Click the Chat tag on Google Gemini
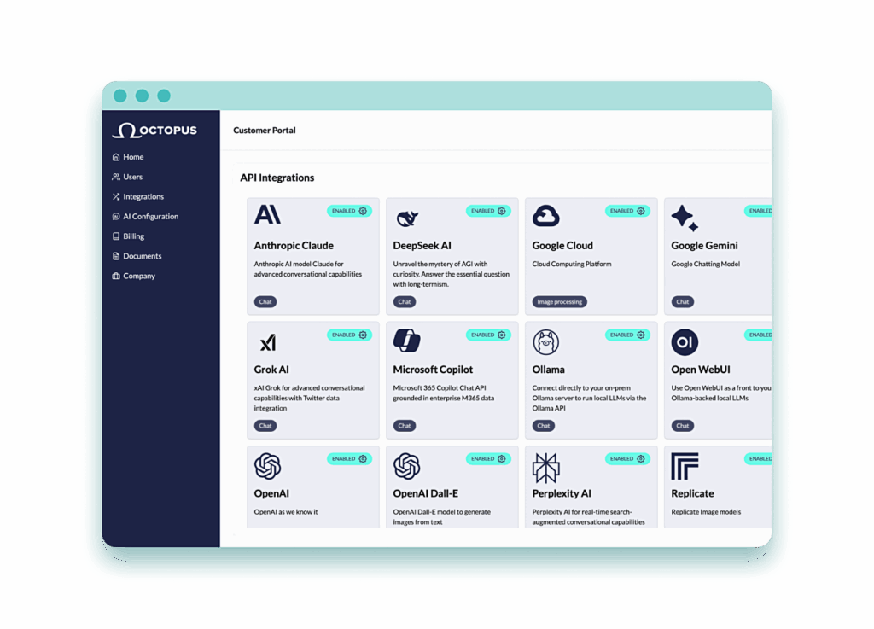Screen dimensions: 874x629 683,302
